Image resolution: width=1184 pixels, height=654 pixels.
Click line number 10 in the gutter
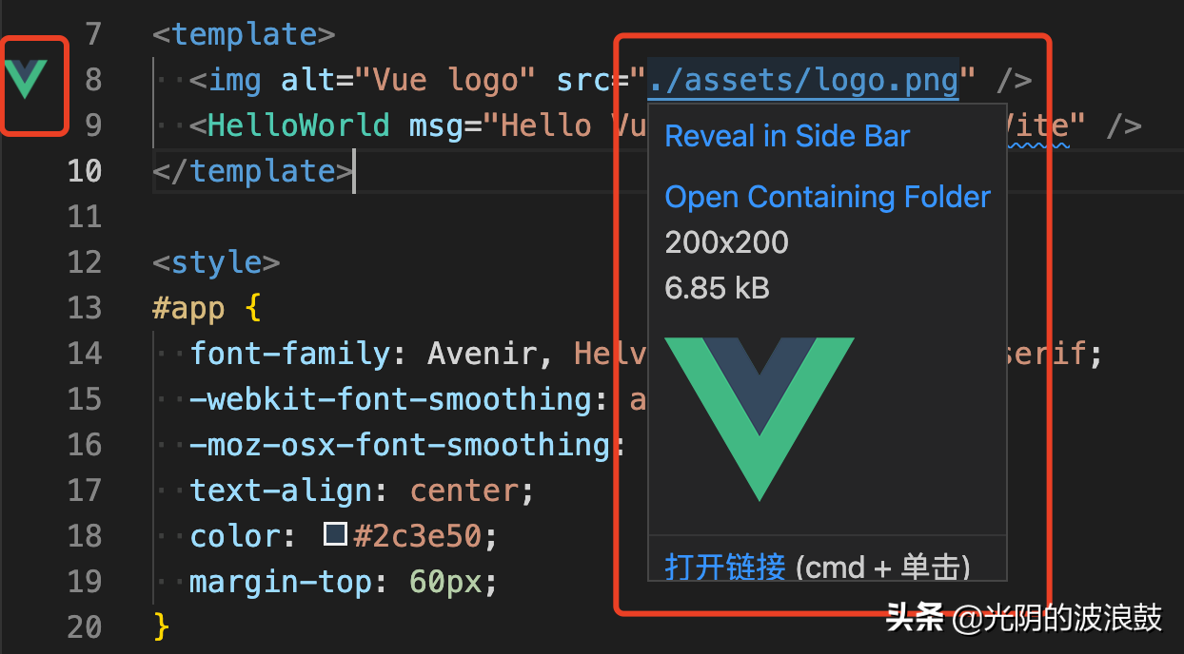click(85, 171)
